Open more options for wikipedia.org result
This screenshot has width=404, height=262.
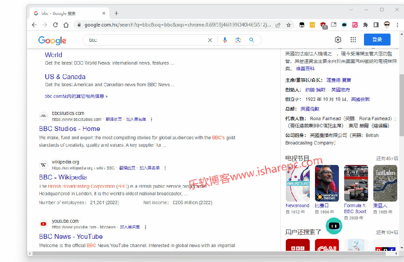pos(165,168)
